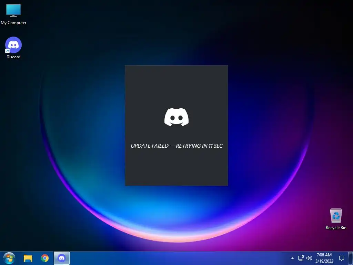Image resolution: width=353 pixels, height=265 pixels.
Task: Open the notification center tray icon
Action: 342,258
